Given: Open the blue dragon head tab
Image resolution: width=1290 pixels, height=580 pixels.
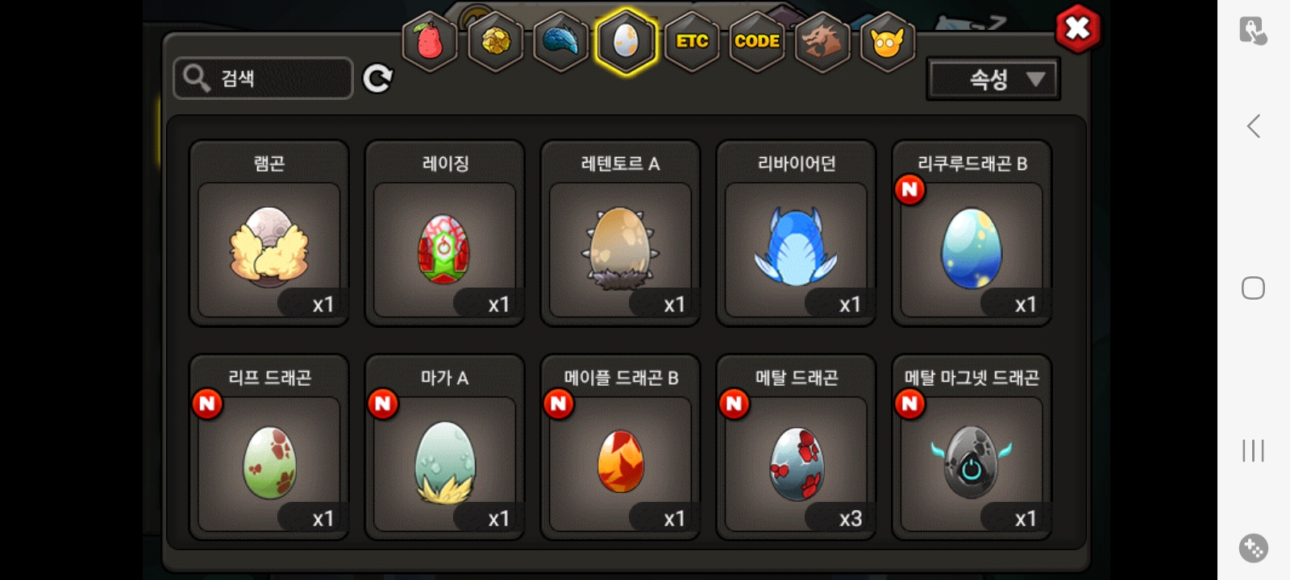Looking at the screenshot, I should point(561,41).
